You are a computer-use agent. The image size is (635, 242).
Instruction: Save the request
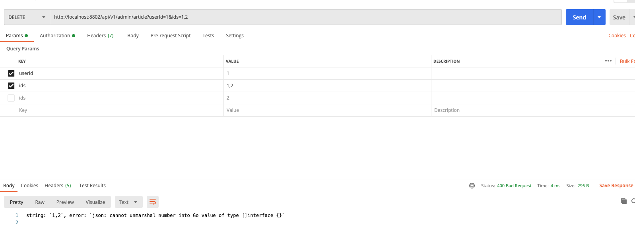[x=619, y=17]
